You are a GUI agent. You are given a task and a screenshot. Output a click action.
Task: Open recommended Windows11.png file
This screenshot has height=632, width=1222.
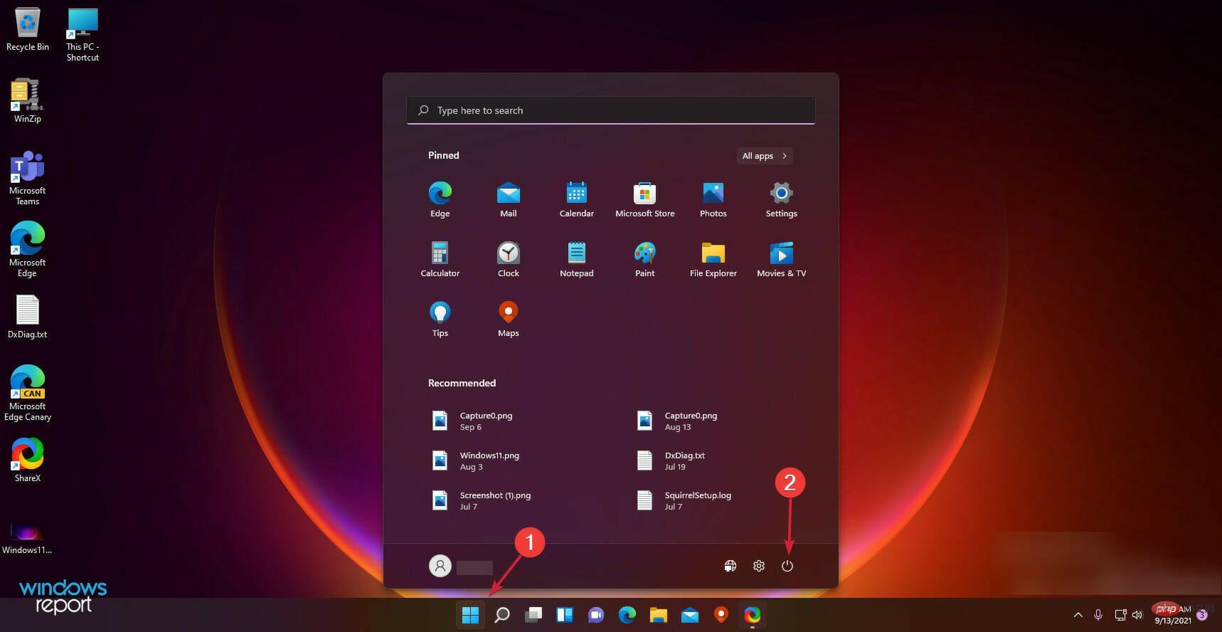477,460
